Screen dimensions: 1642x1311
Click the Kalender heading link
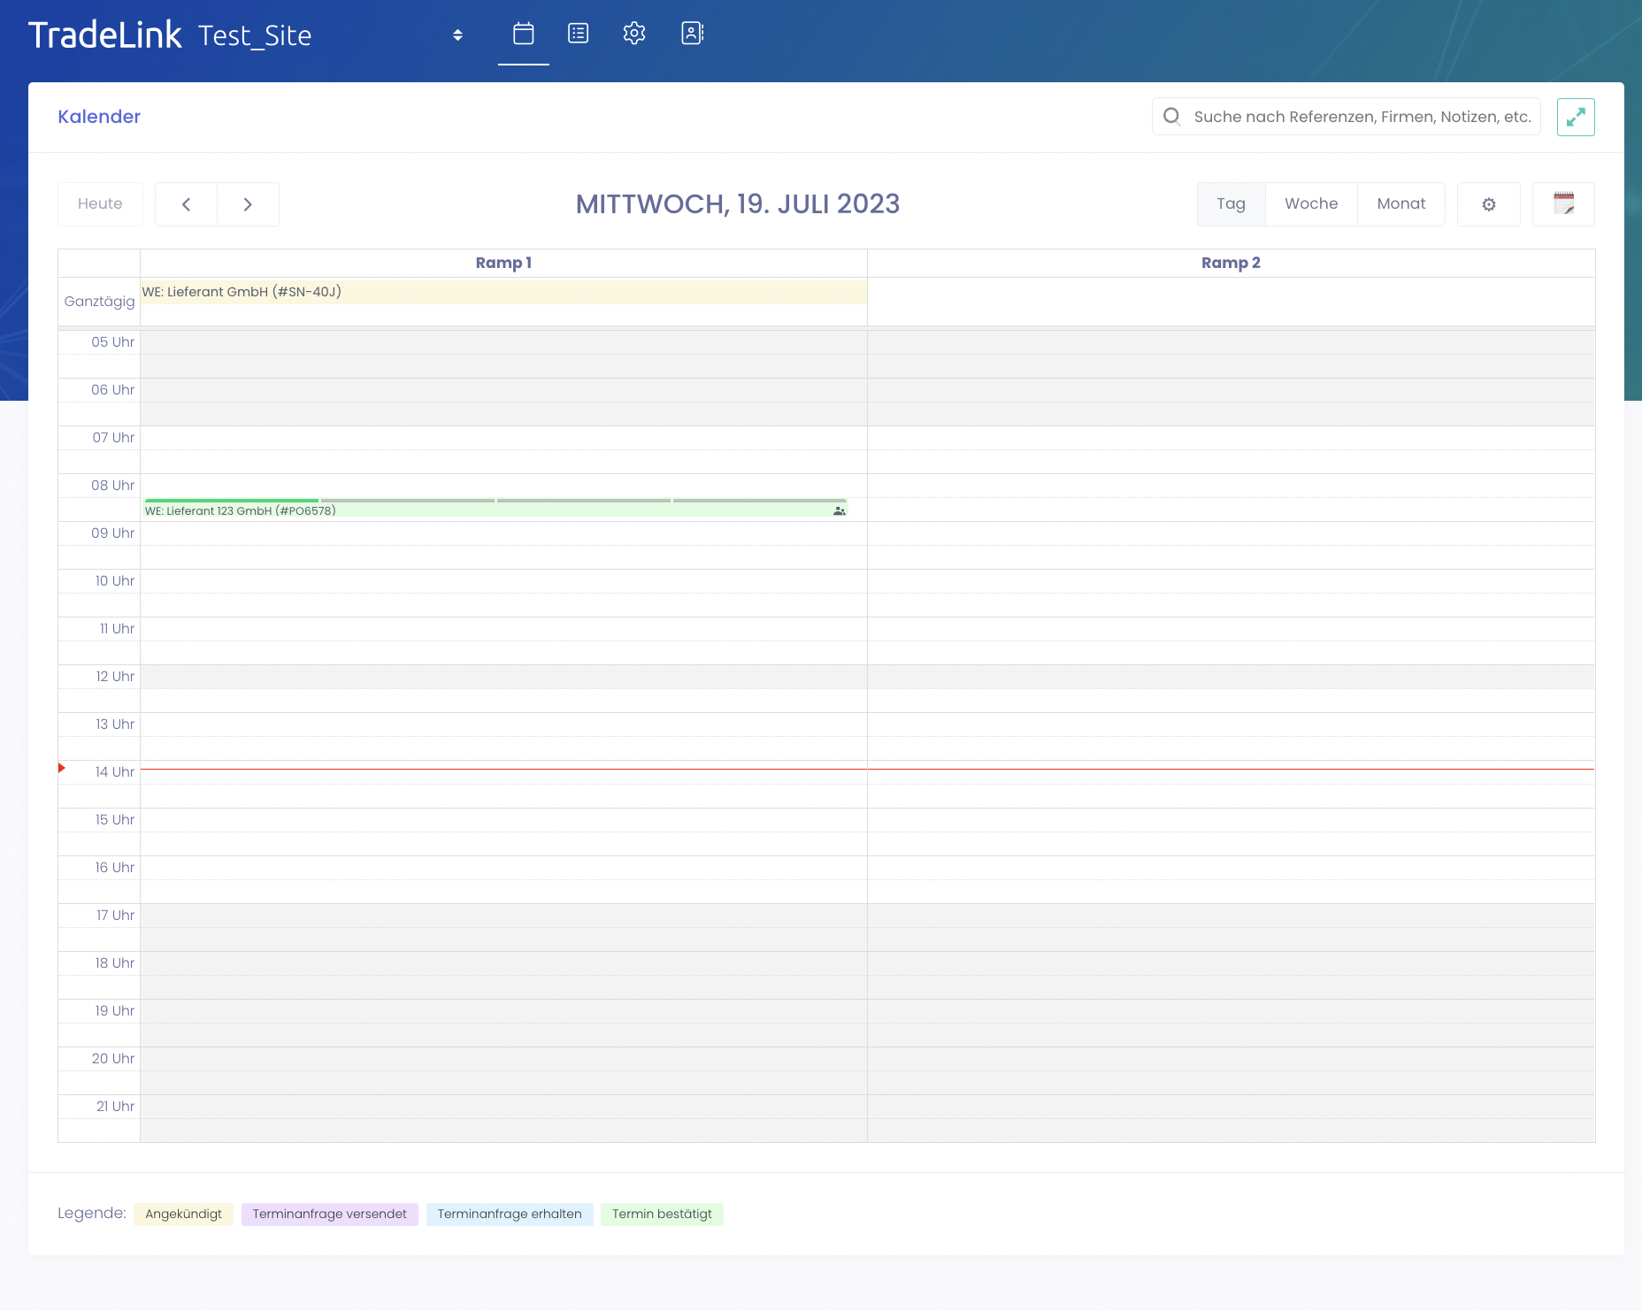(99, 117)
